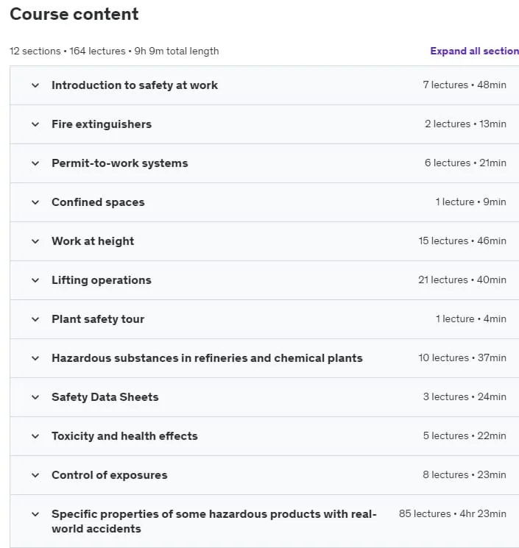519x548 pixels.
Task: Click the 85 lectures 4hr 23min label
Action: (x=453, y=513)
